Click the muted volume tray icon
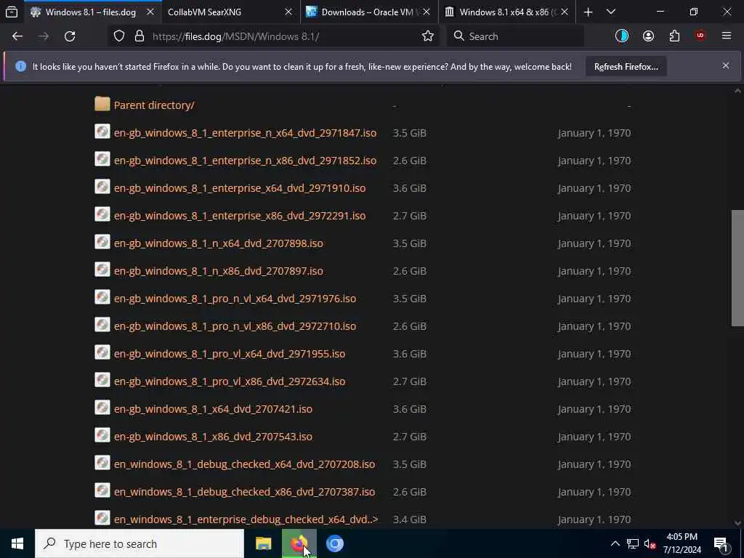The width and height of the screenshot is (744, 558). pyautogui.click(x=650, y=544)
